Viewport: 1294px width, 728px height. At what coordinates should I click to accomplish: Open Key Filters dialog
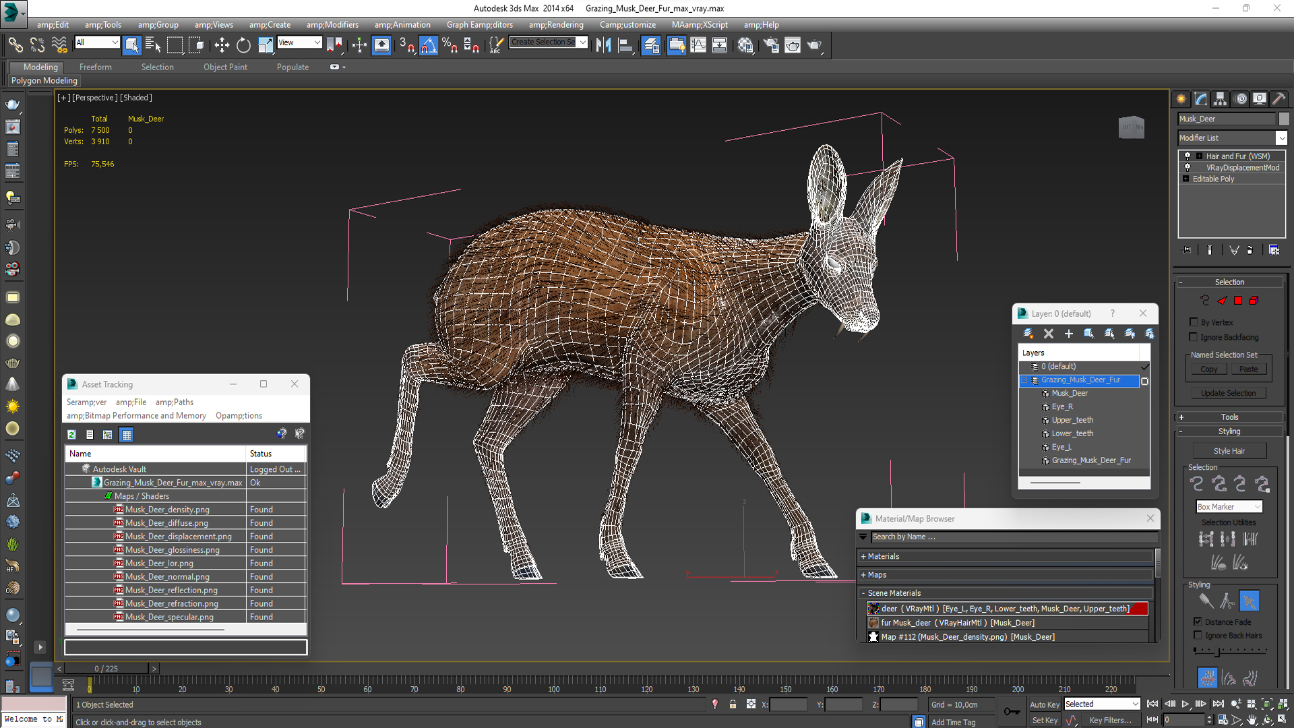(1110, 721)
